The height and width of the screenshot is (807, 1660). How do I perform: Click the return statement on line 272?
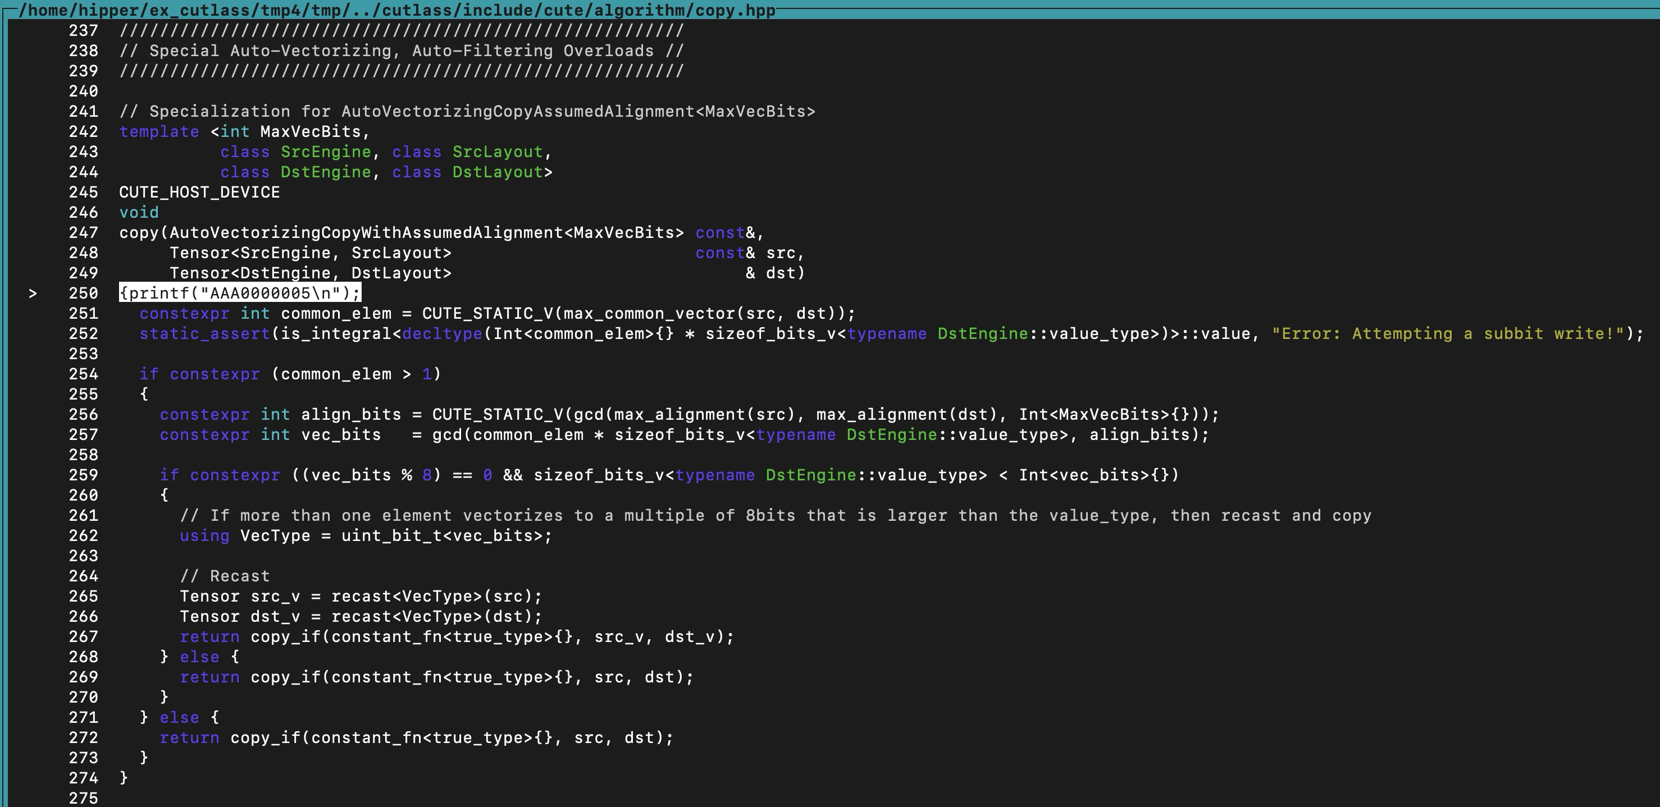(189, 738)
